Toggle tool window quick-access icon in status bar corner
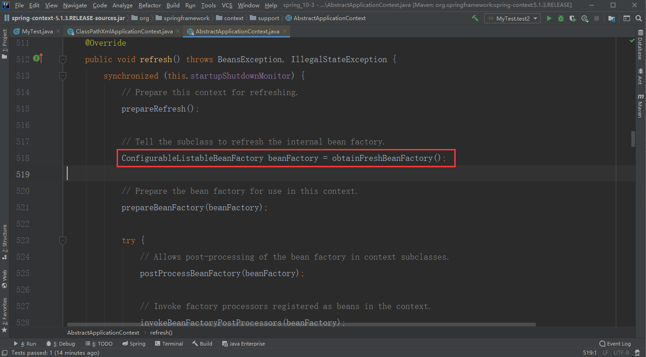This screenshot has height=357, width=646. (x=4, y=352)
